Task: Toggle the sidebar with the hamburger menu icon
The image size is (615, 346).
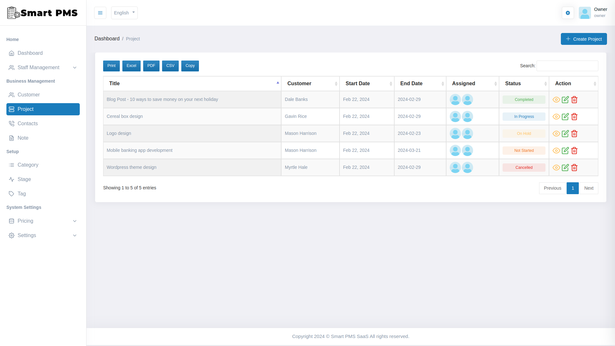Action: point(100,13)
